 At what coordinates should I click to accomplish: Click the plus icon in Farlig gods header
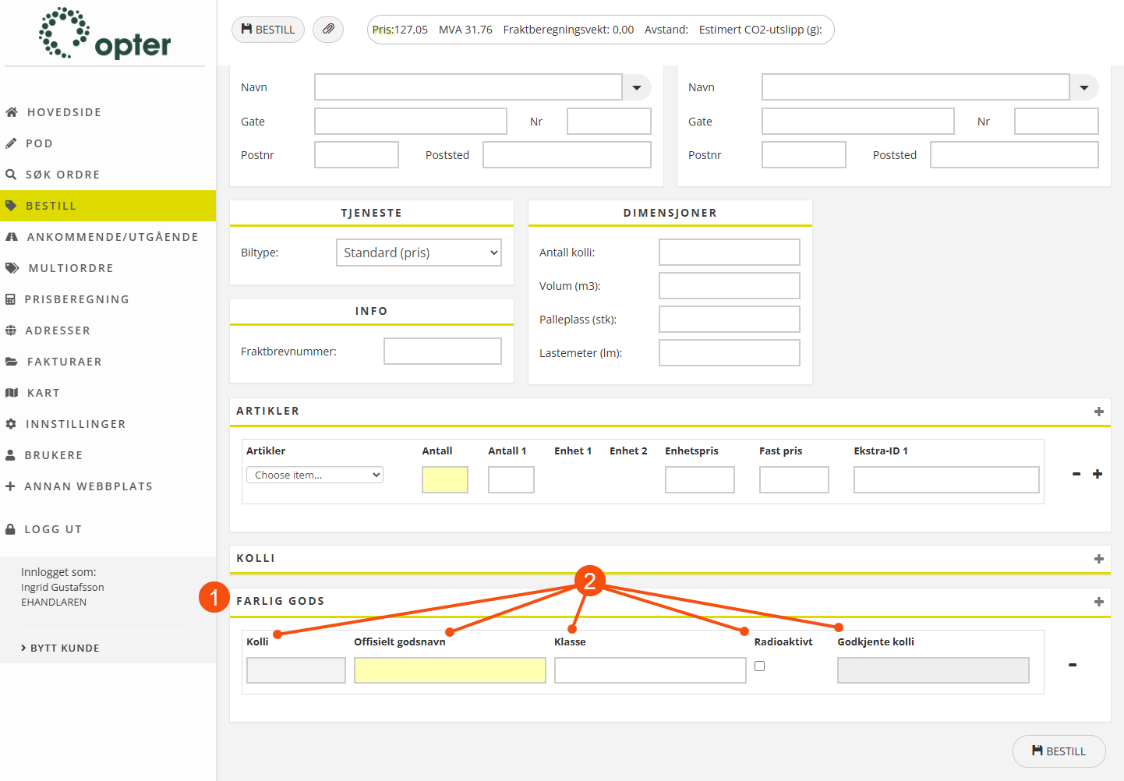tap(1098, 602)
